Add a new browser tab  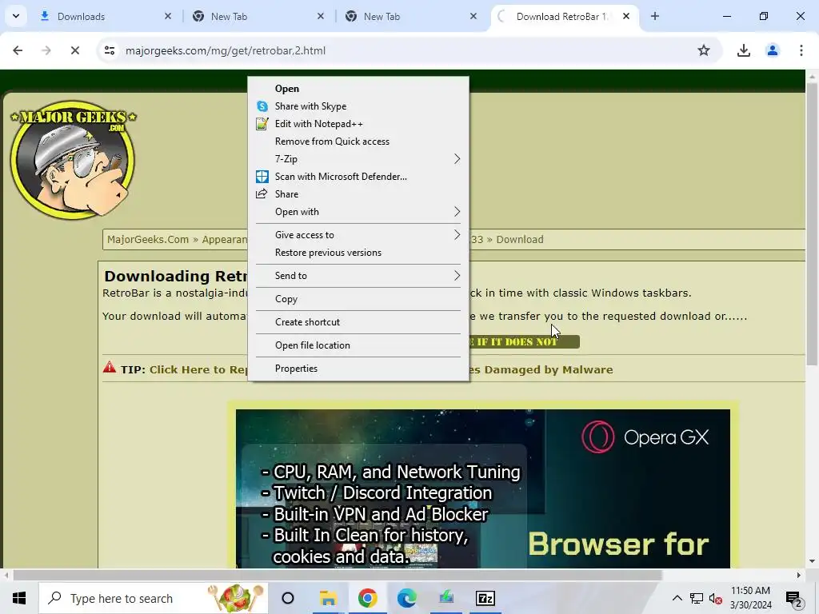pyautogui.click(x=655, y=16)
